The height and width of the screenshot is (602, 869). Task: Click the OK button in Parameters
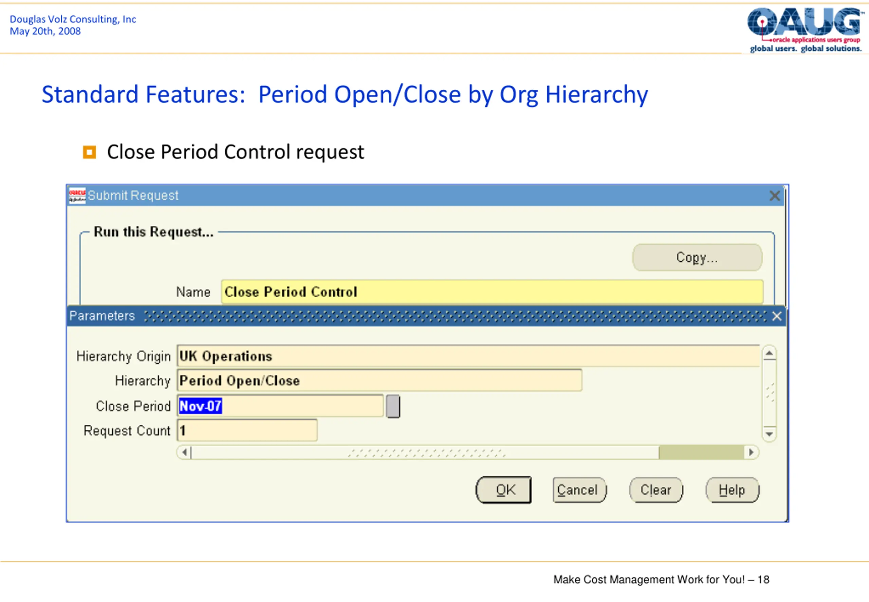point(503,490)
